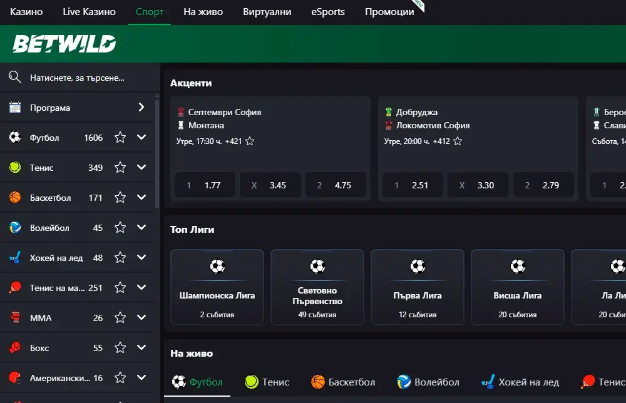Click the search field Натиснете, за търсене
Screen dimensions: 626x403
(x=80, y=78)
